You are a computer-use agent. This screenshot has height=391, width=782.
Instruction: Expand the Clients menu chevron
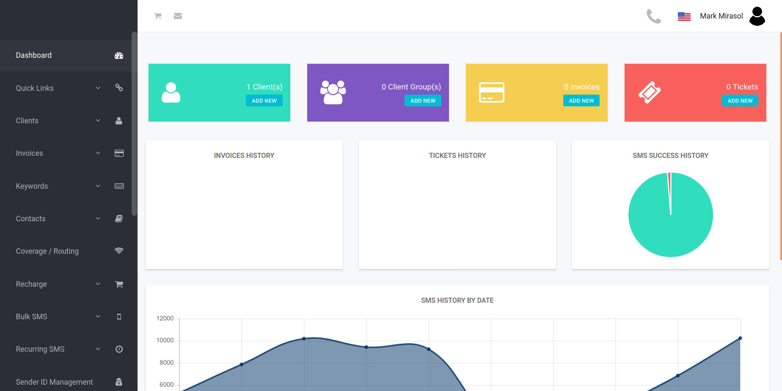click(98, 120)
